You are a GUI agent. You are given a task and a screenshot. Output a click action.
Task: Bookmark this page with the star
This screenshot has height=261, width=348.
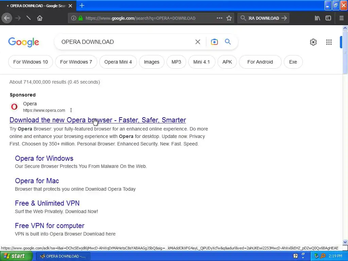[229, 18]
